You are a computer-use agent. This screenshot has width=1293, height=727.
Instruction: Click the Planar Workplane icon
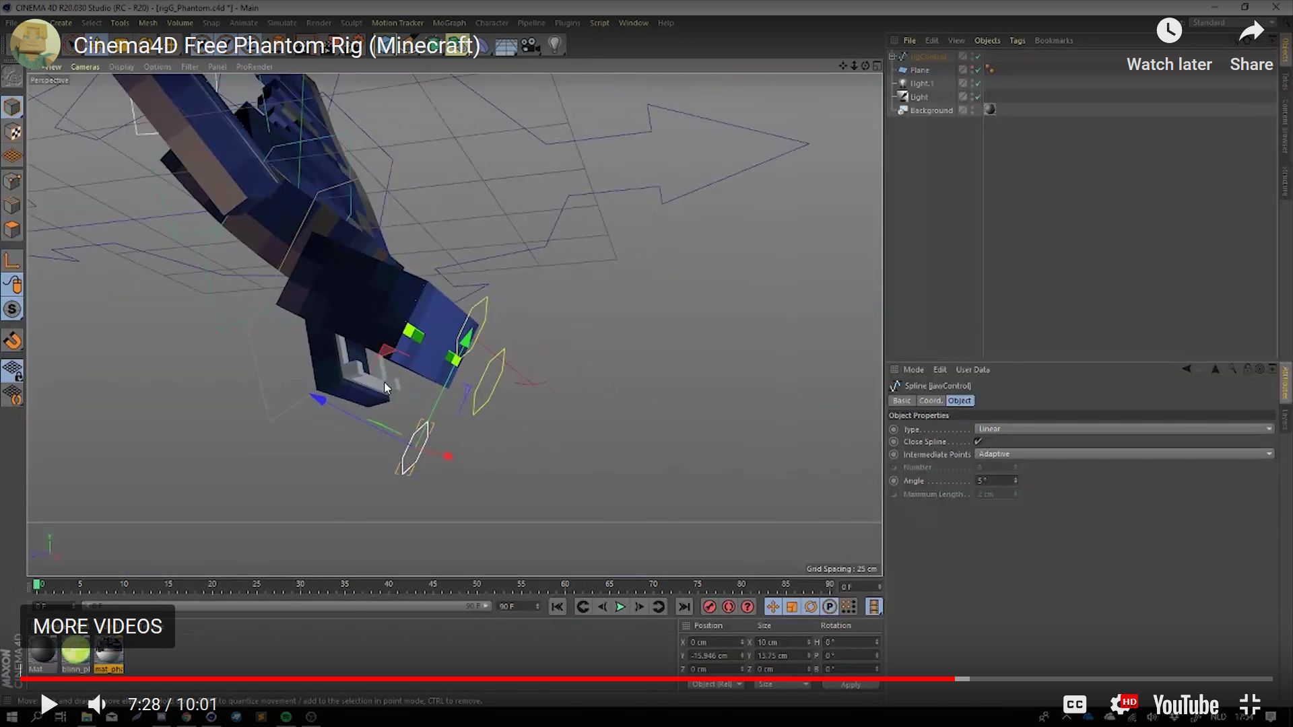[13, 395]
